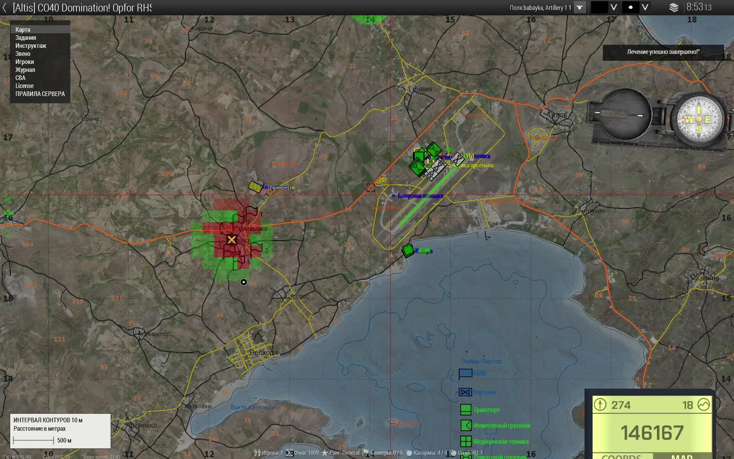Click the compass dial
The image size is (734, 459).
click(698, 119)
